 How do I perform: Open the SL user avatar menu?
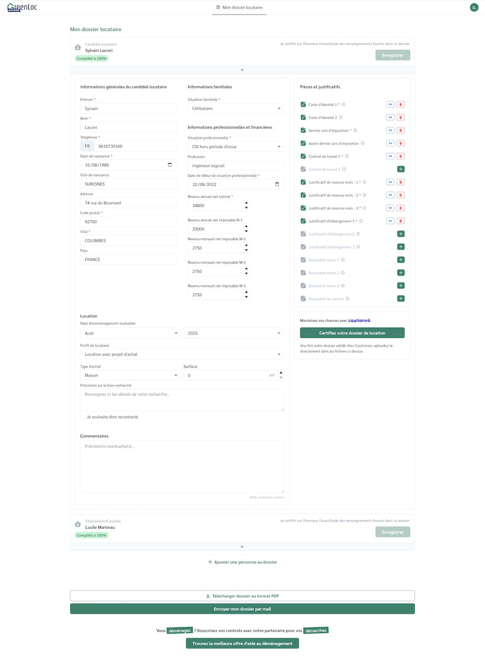(x=474, y=7)
